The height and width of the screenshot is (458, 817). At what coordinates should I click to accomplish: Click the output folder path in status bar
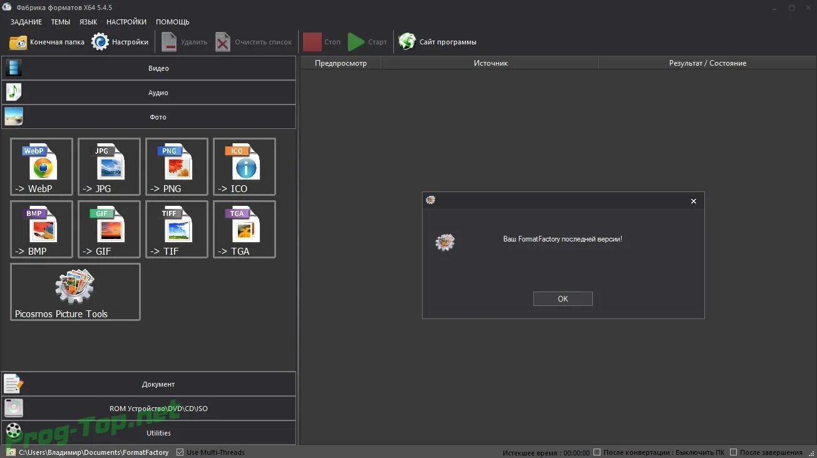pyautogui.click(x=94, y=452)
